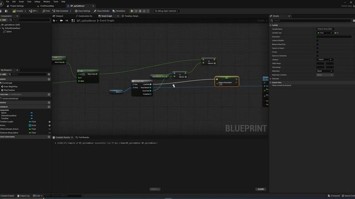Image resolution: width=355 pixels, height=199 pixels.
Task: Open Compiler Results tab
Action: coord(63,138)
